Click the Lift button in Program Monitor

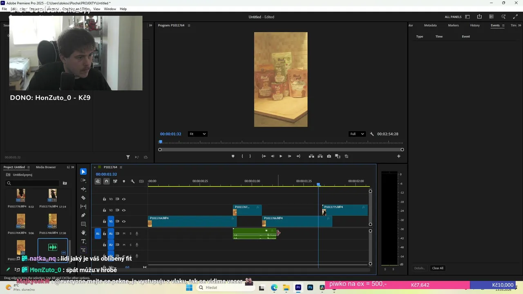tap(311, 156)
